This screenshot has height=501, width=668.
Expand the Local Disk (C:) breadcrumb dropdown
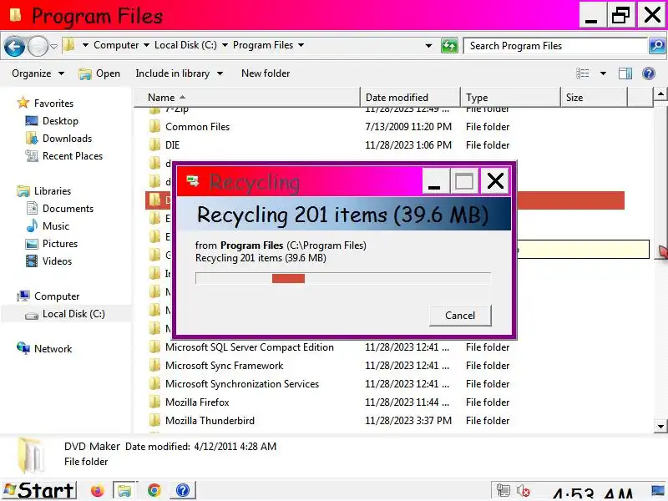pos(225,45)
